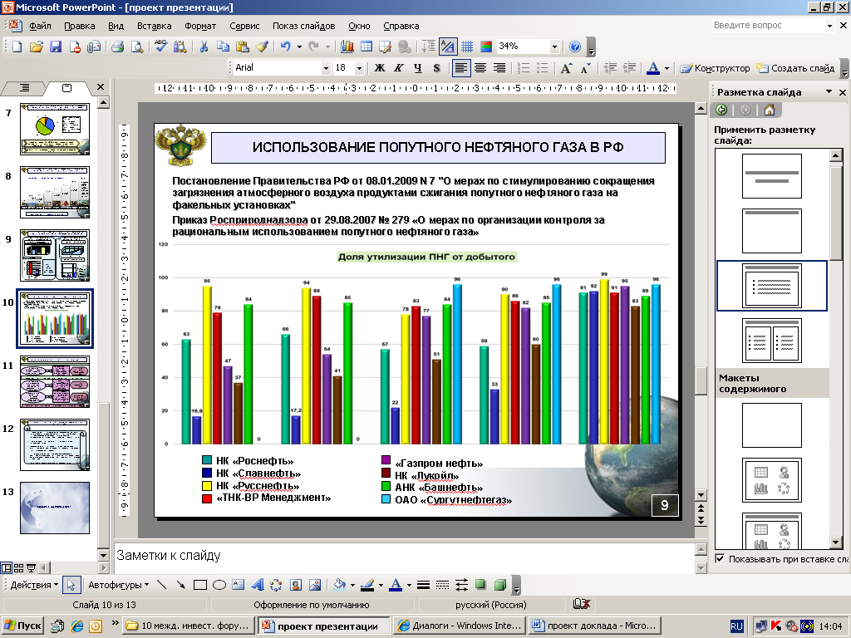Apply bold formatting (Ж)
Viewport: 851px width, 638px height.
tap(380, 68)
